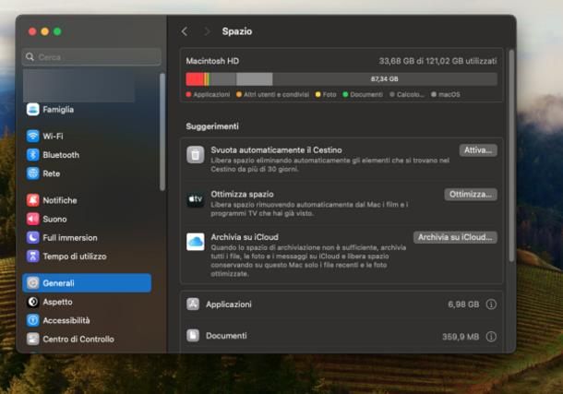Click the Documenti row icon
Screen dimensions: 563x394
tap(193, 336)
